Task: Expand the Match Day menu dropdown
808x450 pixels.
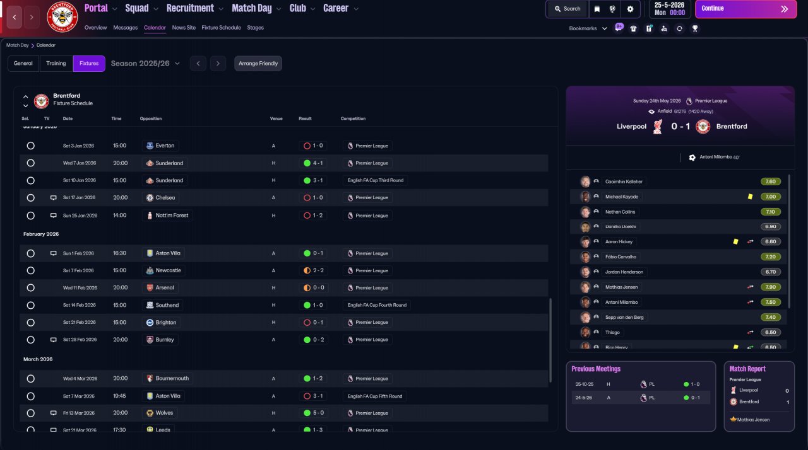Action: coord(278,9)
